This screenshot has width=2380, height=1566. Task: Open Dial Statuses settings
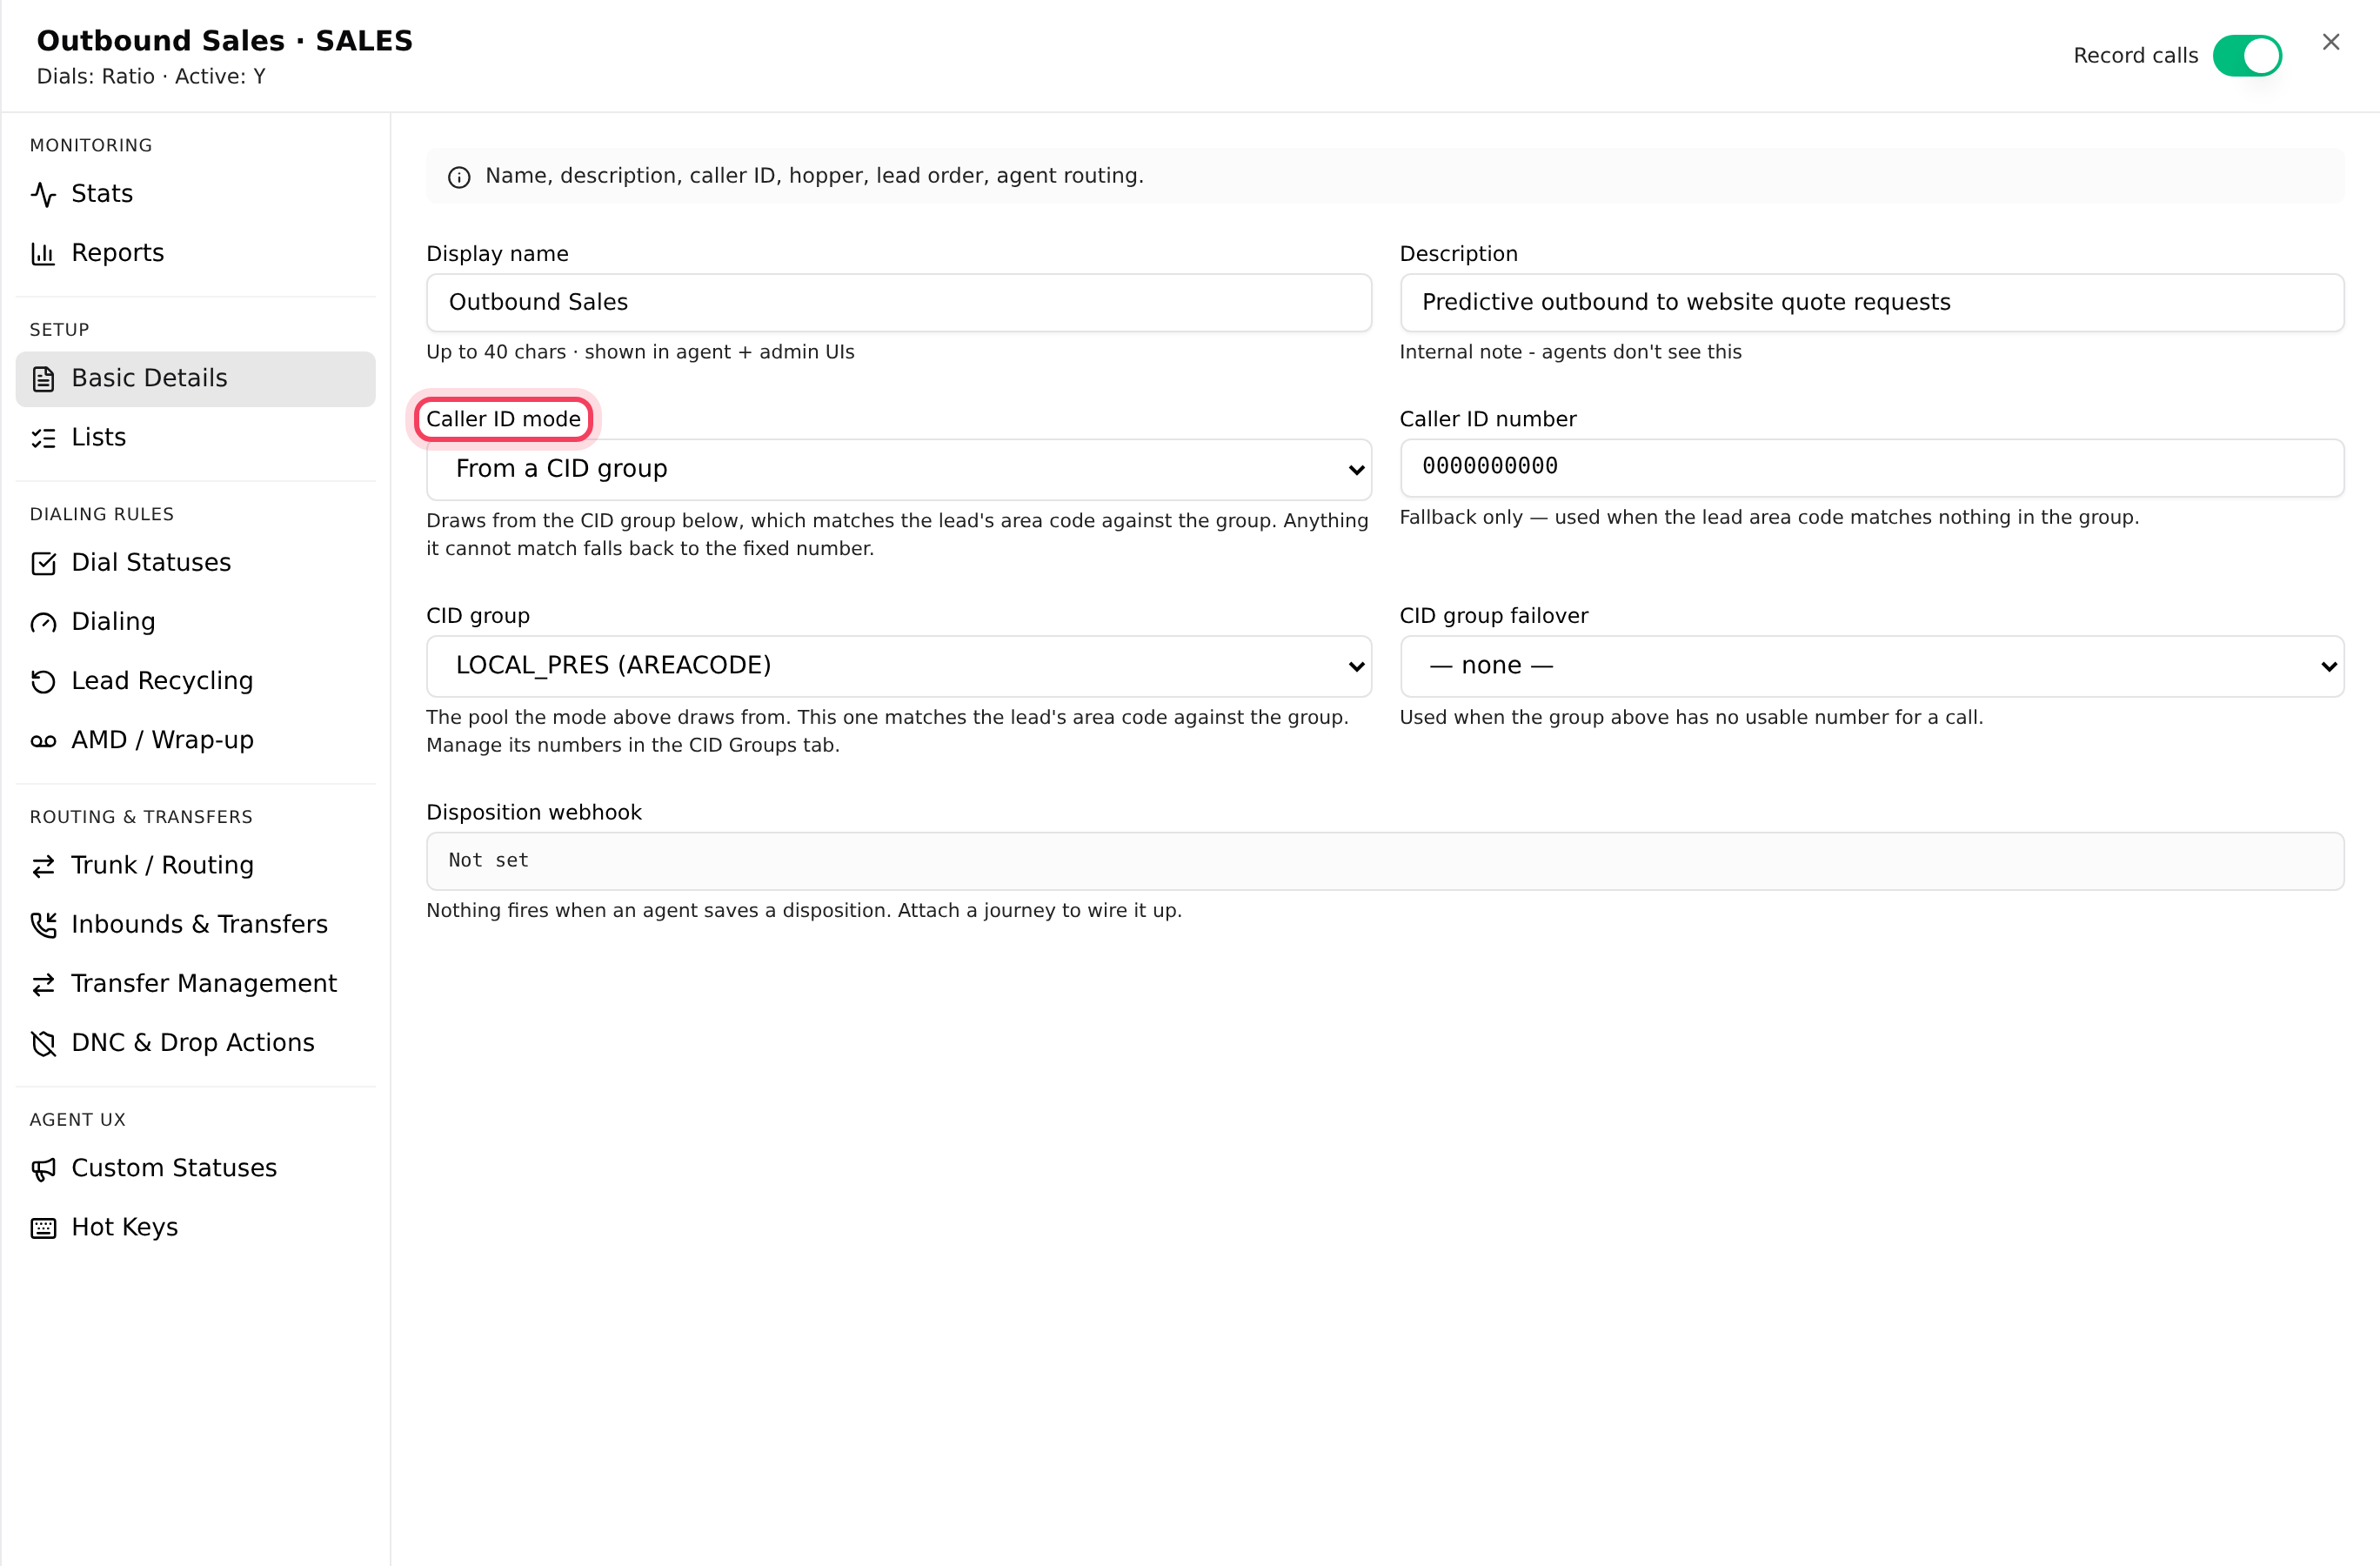(x=195, y=563)
